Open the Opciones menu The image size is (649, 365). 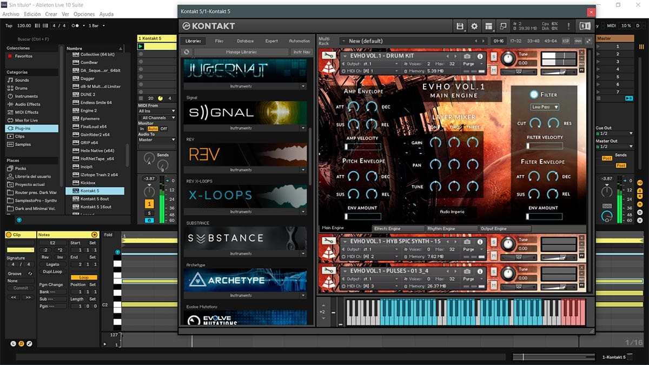[x=84, y=14]
